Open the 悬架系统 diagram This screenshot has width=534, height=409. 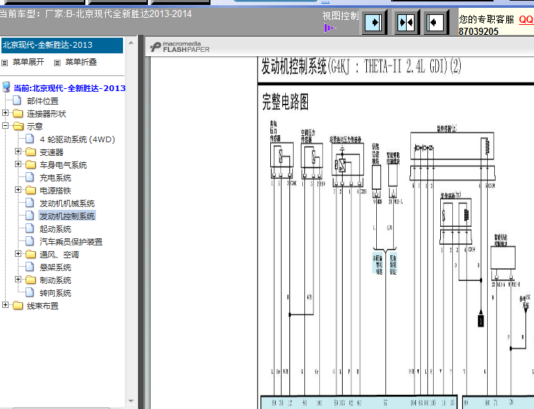(x=55, y=267)
